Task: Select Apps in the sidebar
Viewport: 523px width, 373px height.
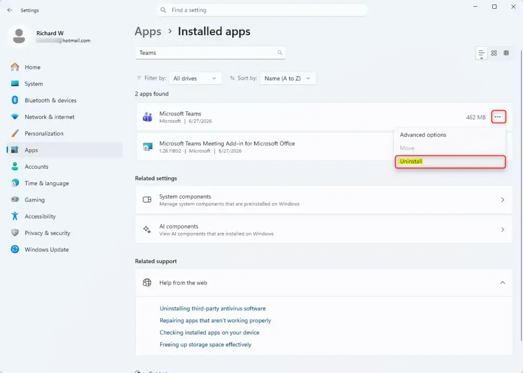Action: [65, 150]
